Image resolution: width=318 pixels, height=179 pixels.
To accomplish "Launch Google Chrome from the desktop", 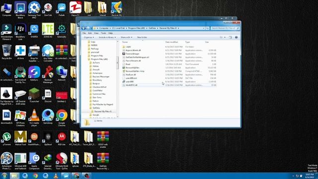I will pyautogui.click(x=62, y=118).
